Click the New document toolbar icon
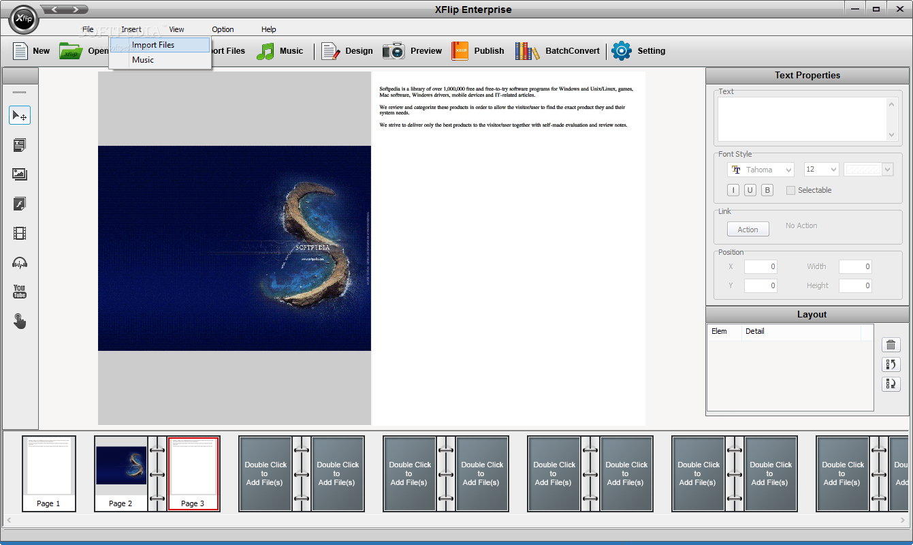This screenshot has height=545, width=913. (20, 50)
